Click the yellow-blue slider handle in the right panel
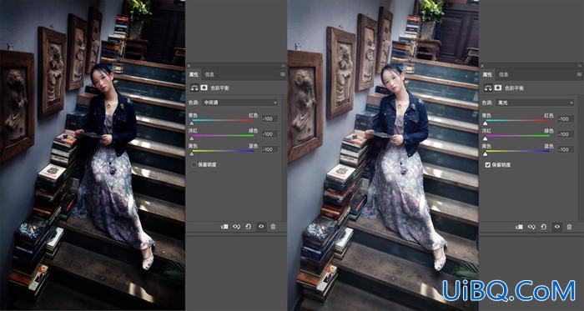 [486, 153]
